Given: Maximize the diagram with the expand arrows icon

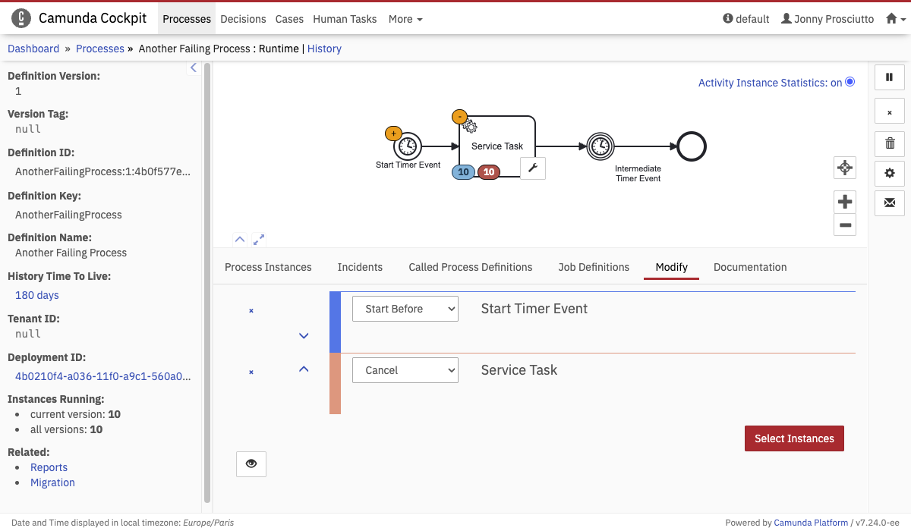Looking at the screenshot, I should coord(259,239).
